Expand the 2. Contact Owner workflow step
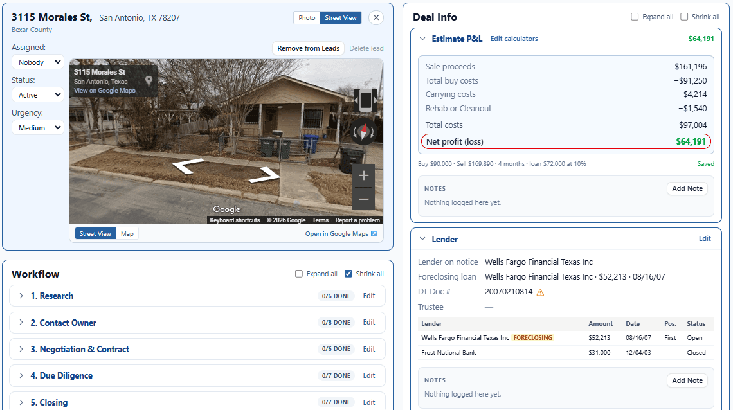This screenshot has width=733, height=410. click(21, 322)
